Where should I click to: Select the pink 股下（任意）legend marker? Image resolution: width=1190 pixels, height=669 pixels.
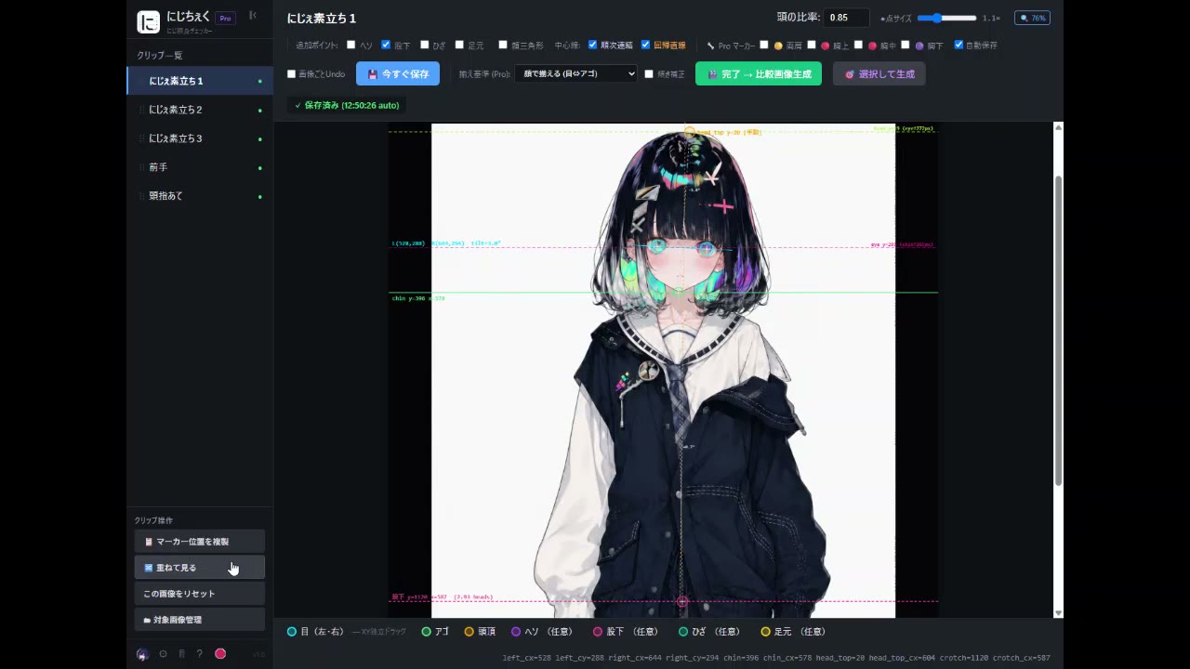coord(598,632)
